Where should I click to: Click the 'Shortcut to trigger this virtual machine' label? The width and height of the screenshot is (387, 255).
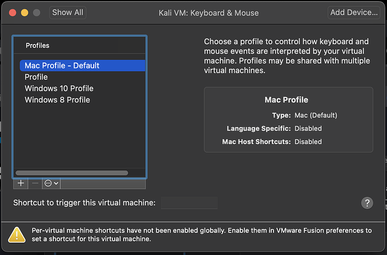84,203
